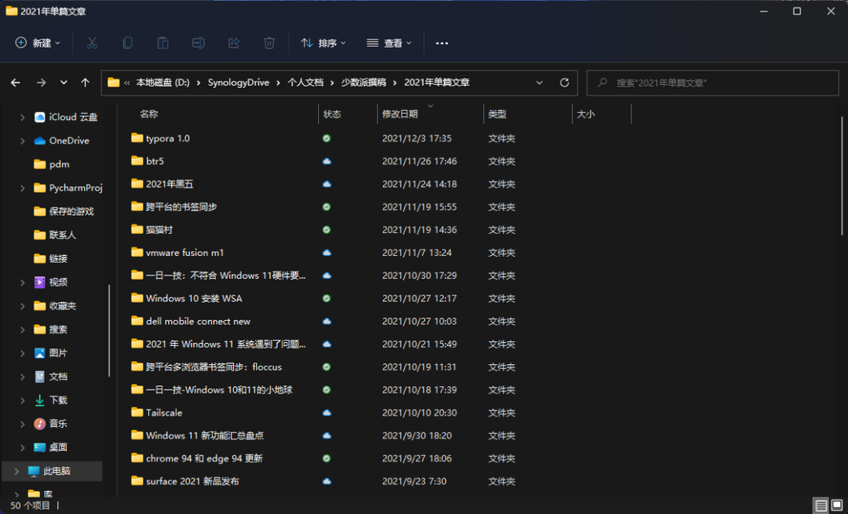Go up one folder level

[85, 82]
